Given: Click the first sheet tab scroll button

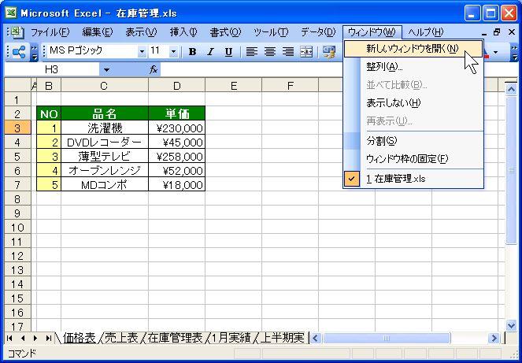Looking at the screenshot, I should pyautogui.click(x=10, y=338).
